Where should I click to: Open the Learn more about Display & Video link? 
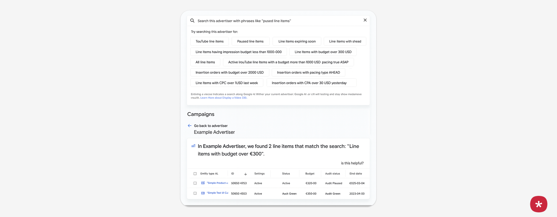click(x=224, y=98)
